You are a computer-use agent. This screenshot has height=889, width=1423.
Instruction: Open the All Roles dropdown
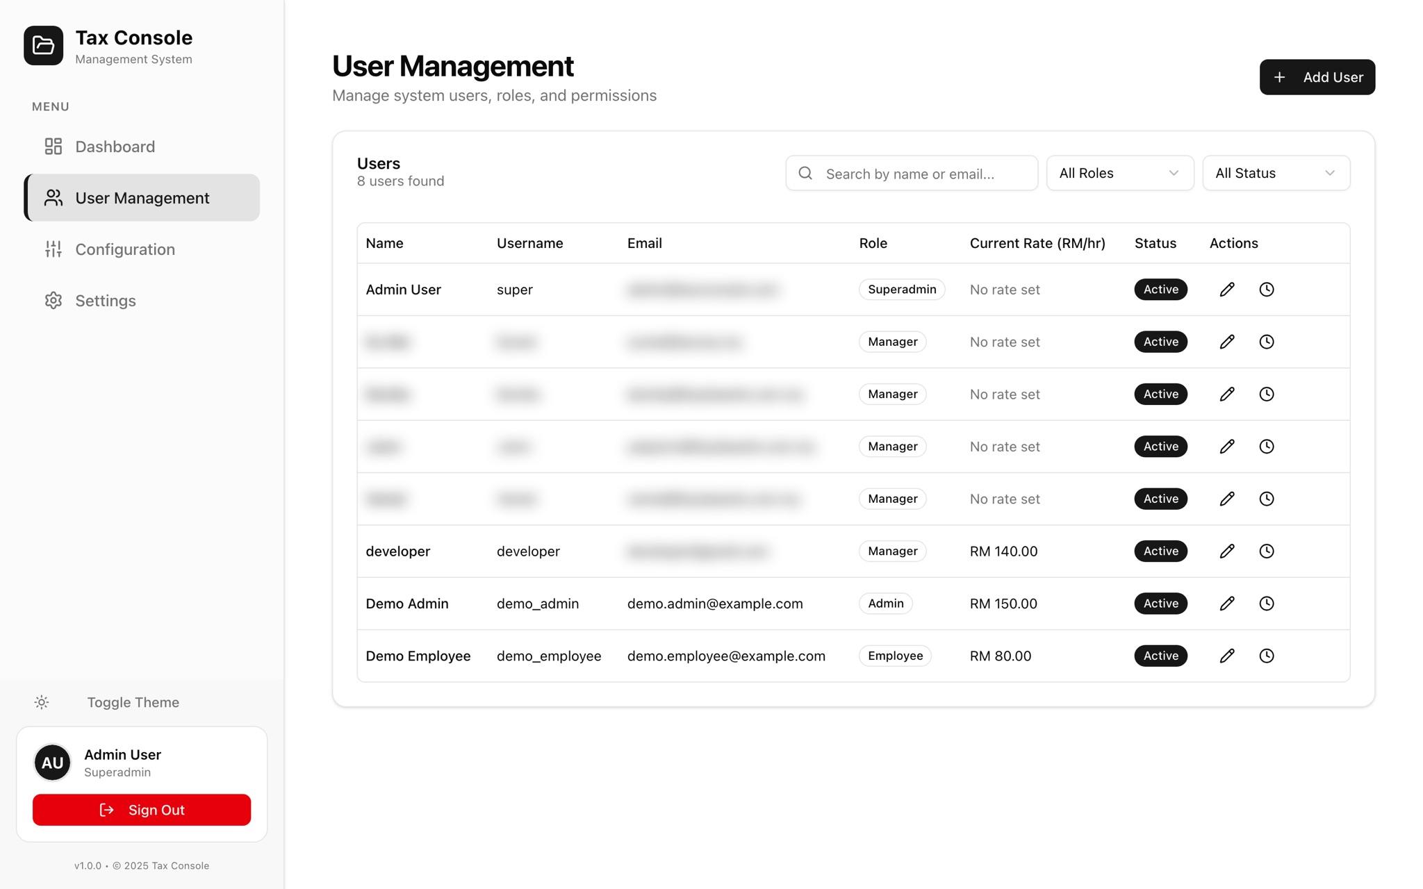(1120, 173)
